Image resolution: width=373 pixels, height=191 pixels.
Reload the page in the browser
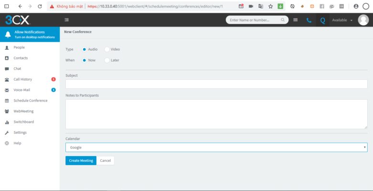coord(39,7)
